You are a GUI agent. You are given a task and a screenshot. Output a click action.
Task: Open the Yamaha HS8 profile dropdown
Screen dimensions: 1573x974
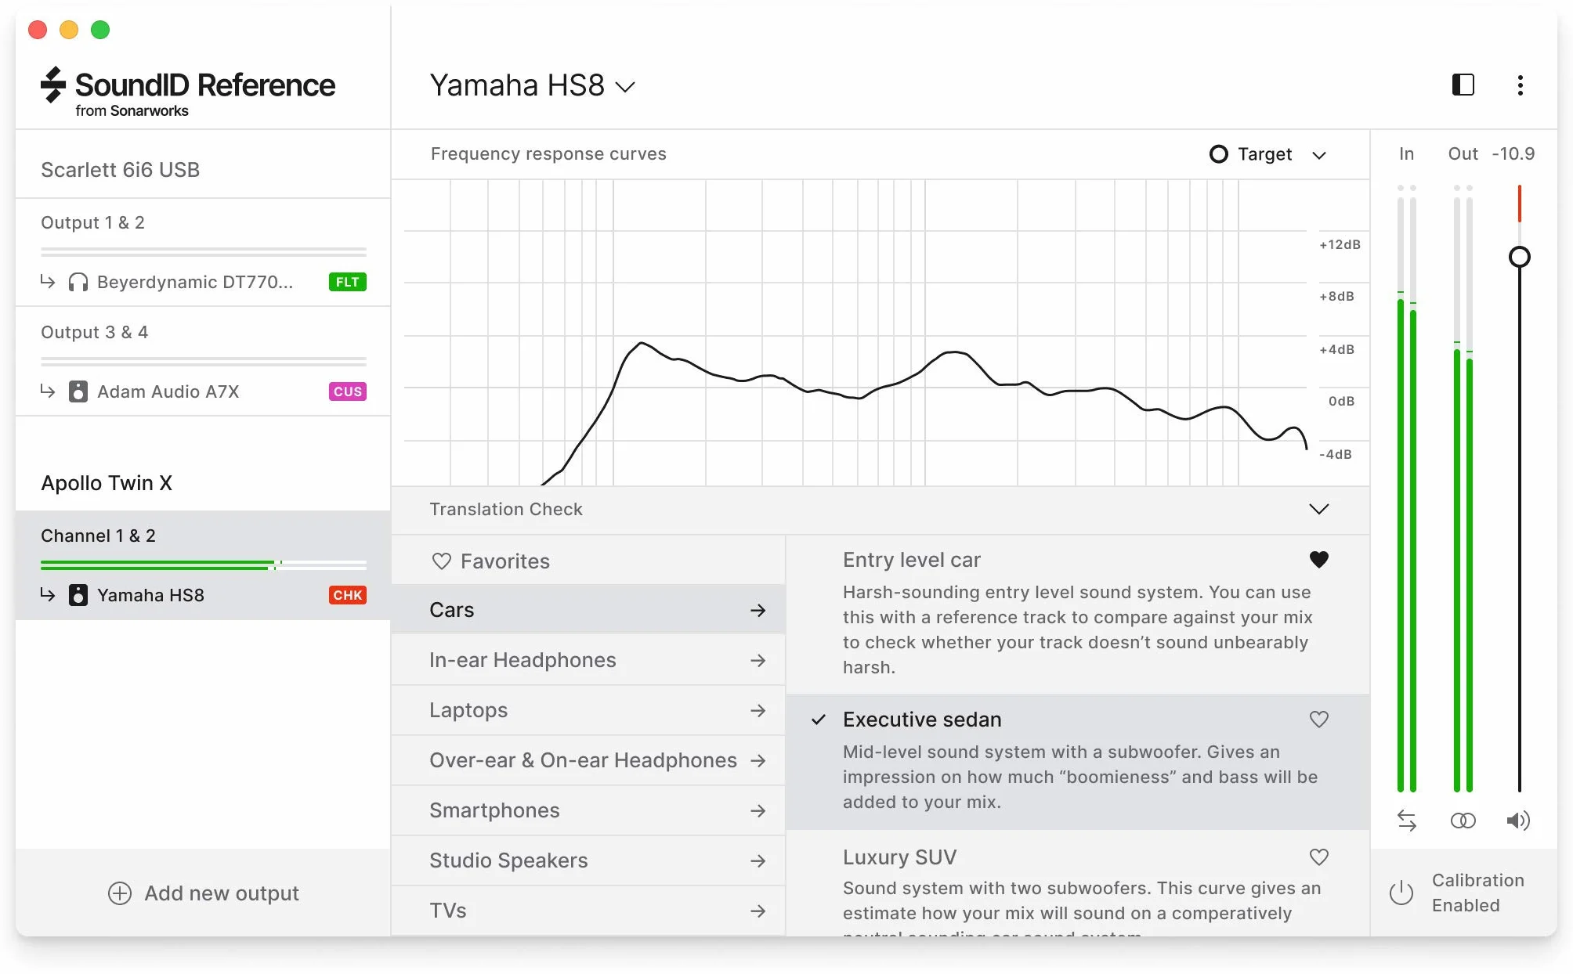point(533,85)
